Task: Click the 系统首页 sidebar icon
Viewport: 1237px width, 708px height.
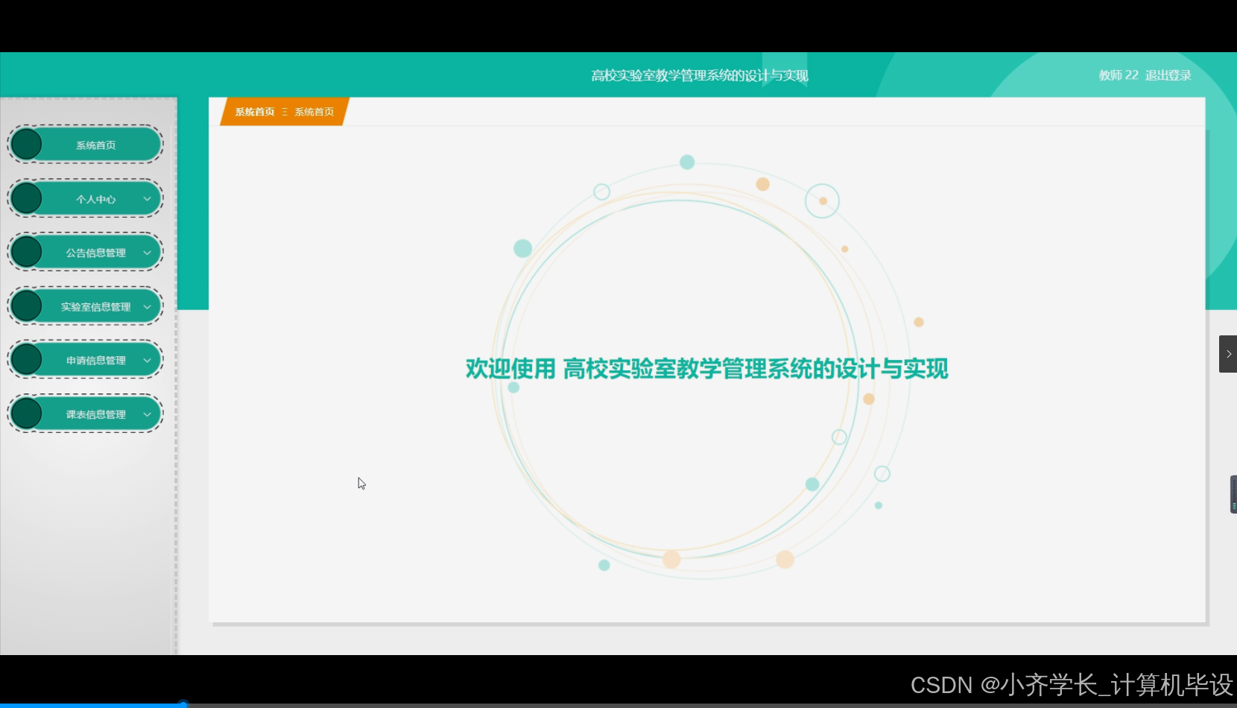Action: pos(27,144)
